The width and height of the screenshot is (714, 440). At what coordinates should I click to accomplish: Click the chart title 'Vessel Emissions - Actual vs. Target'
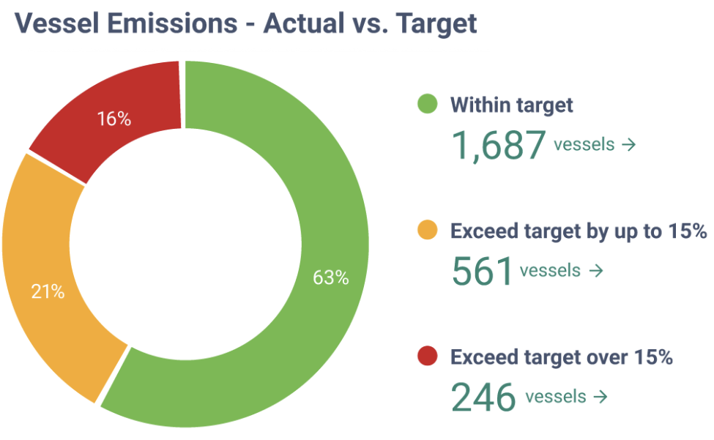click(246, 23)
